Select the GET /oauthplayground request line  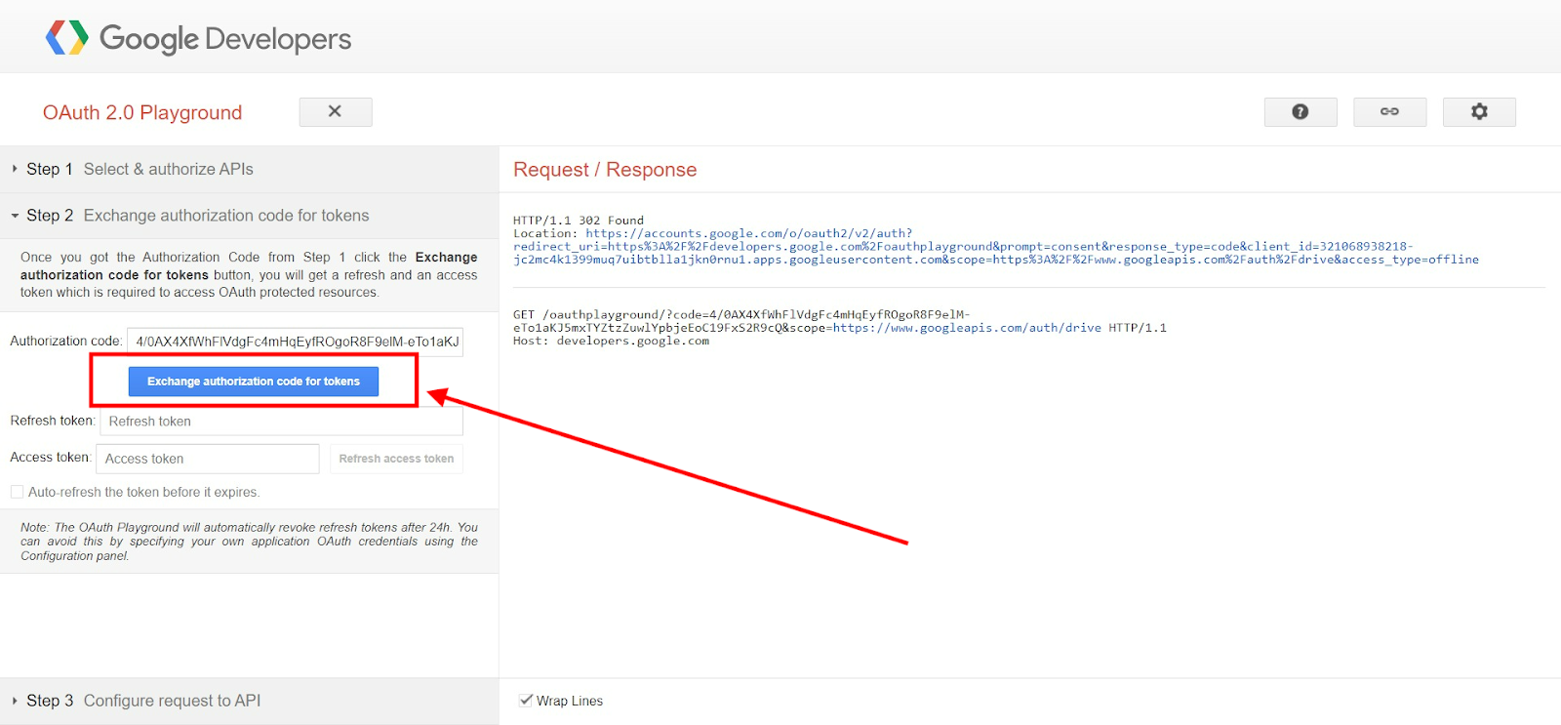(x=840, y=321)
